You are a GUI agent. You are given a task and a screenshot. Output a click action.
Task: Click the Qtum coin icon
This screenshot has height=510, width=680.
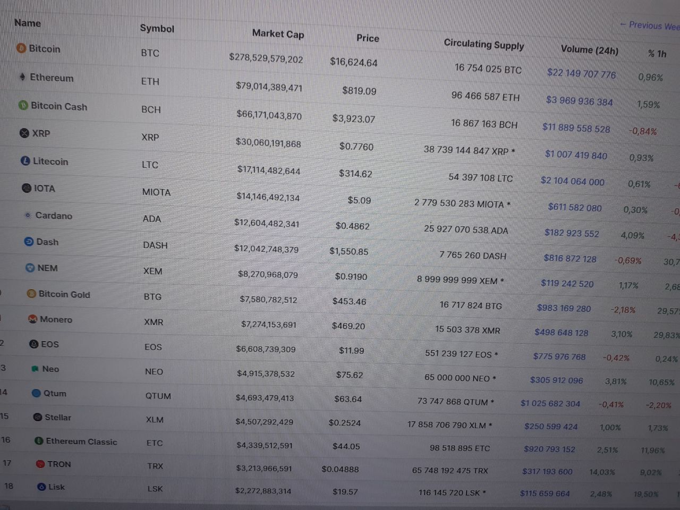[x=36, y=393]
